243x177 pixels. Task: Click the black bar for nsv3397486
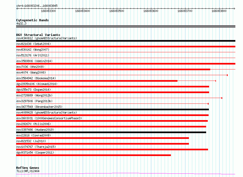111,133
